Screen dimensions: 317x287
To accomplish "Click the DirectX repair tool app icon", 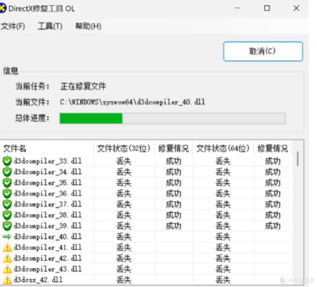I will [x=3, y=9].
